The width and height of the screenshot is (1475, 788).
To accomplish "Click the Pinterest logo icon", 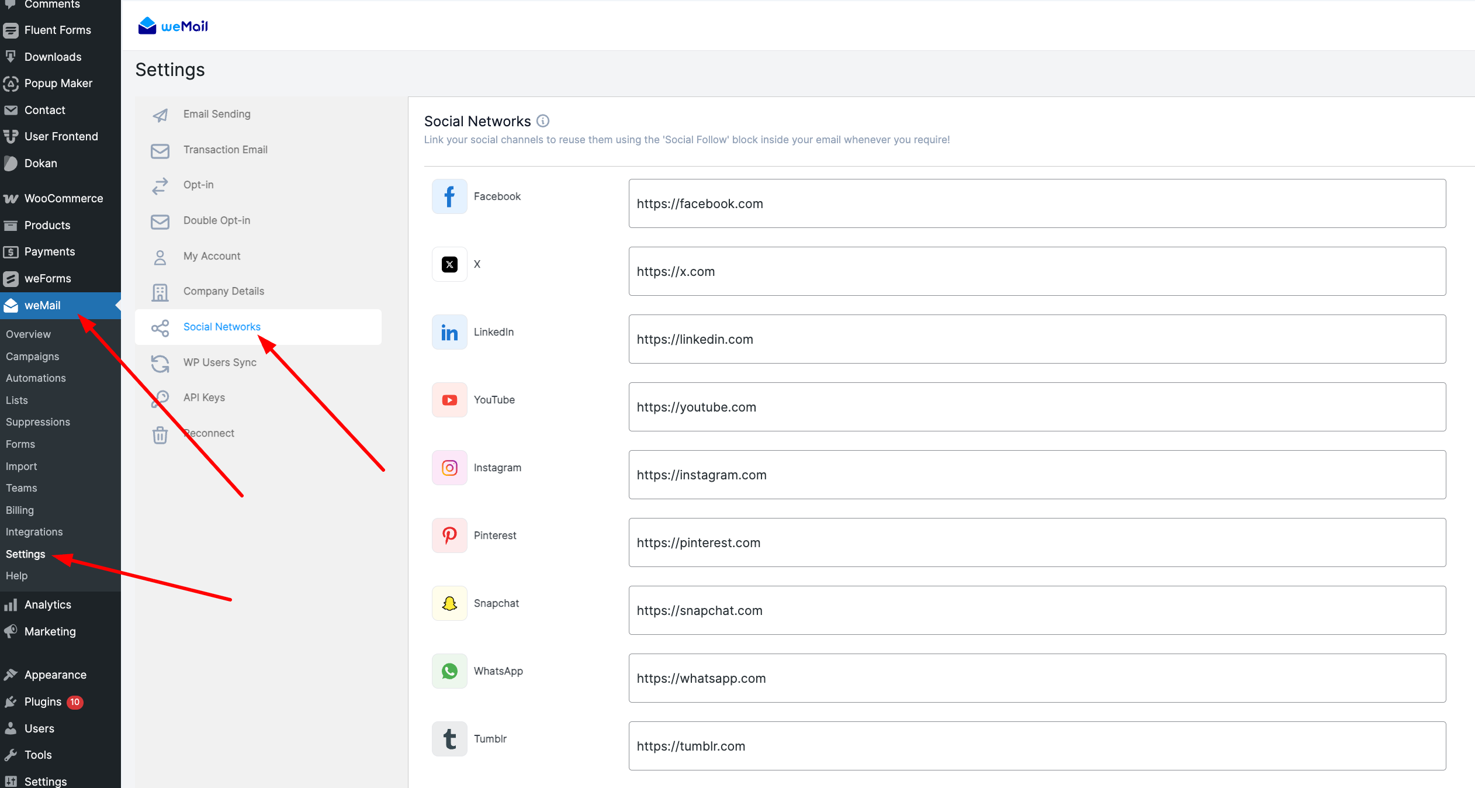I will coord(449,535).
